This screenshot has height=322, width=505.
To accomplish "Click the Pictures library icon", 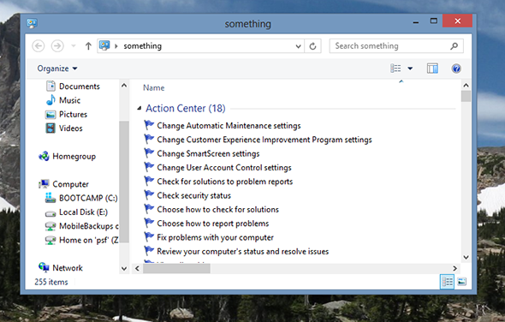I will (x=50, y=115).
